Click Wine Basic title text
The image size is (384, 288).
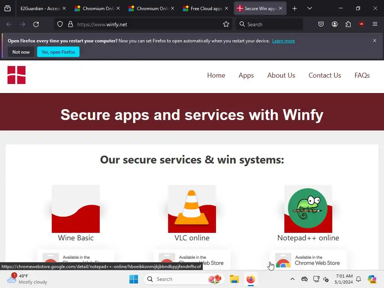[x=76, y=238]
